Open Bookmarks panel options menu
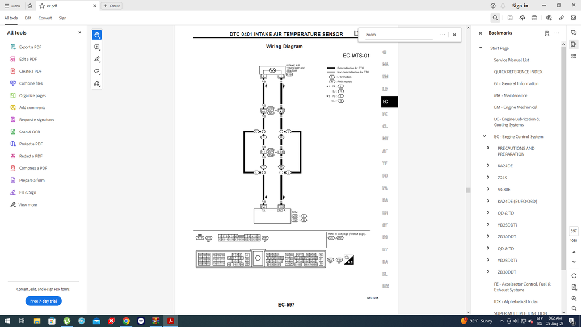 (x=557, y=33)
